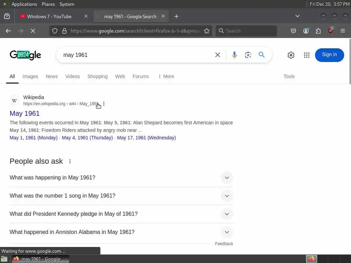Open the Applications menu

(x=24, y=4)
